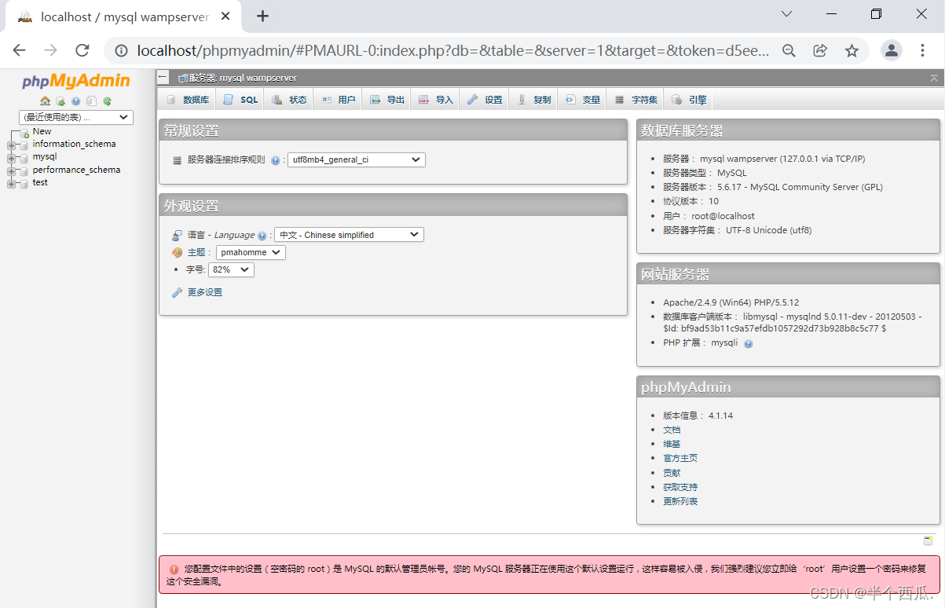Image resolution: width=945 pixels, height=608 pixels.
Task: Click the New database tree item
Action: [42, 131]
